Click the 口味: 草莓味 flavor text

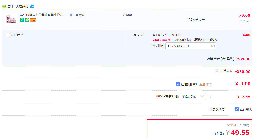tap(76, 15)
